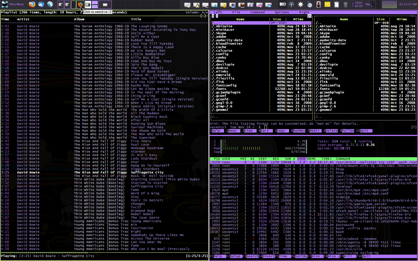Open the yellow notes applet
This screenshot has width=418, height=261.
coord(327,4)
